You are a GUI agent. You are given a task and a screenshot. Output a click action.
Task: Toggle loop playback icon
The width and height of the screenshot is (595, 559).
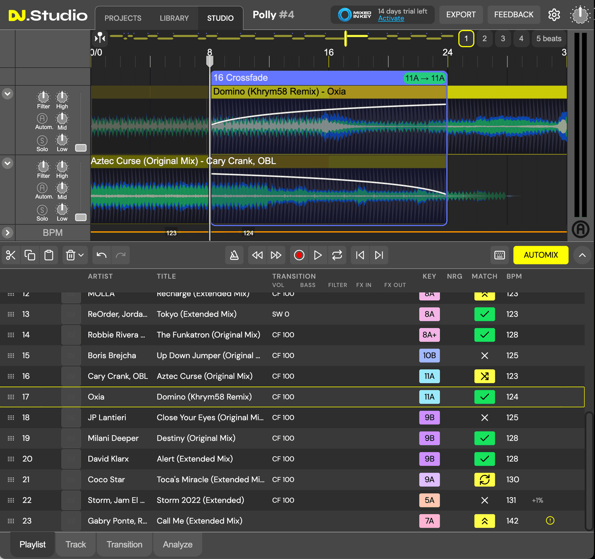click(x=337, y=255)
